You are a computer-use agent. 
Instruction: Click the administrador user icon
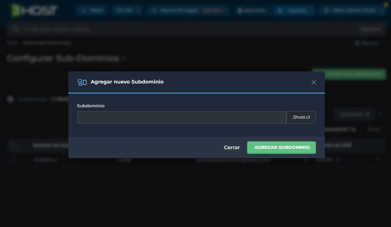click(x=239, y=10)
